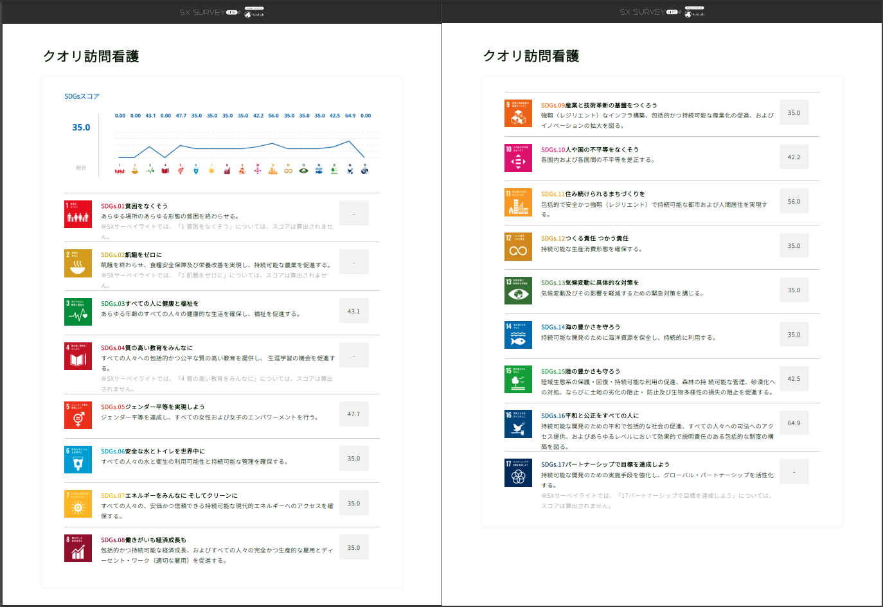
Task: Click the yellow SDG 7 energy sun icon in list
Action: click(78, 504)
